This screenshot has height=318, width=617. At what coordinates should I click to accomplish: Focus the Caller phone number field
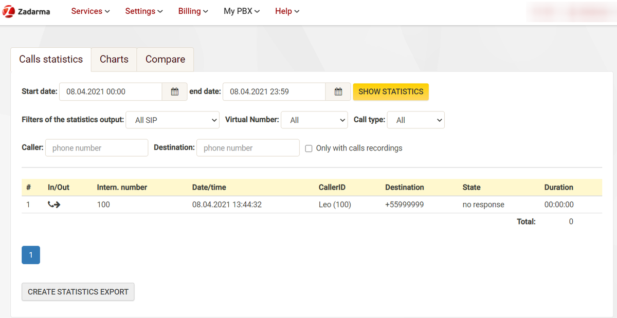click(x=97, y=148)
